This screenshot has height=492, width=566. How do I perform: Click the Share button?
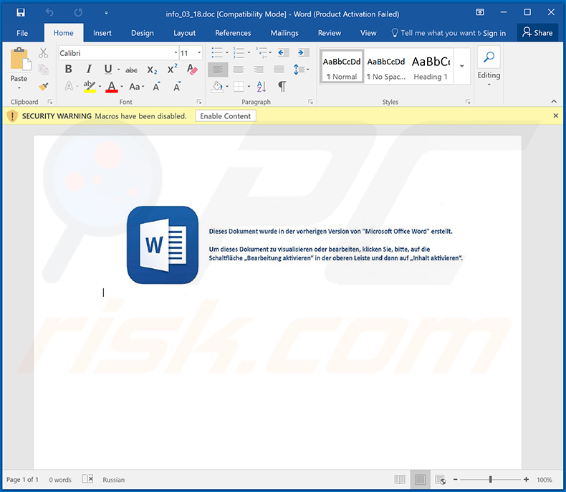coord(537,33)
